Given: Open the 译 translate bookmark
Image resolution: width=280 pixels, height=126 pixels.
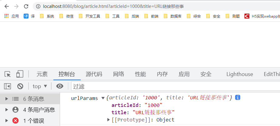Looking at the screenshot, I should tap(29, 16).
